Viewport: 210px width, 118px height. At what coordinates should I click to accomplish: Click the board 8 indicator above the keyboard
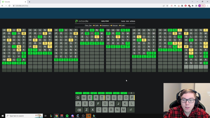coord(131,93)
